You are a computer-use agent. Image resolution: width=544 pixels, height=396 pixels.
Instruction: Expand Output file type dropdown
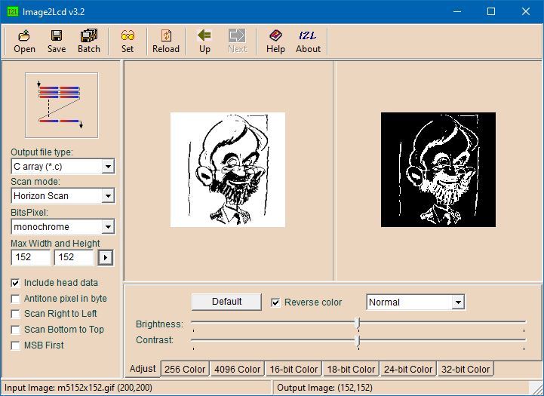[x=108, y=167]
